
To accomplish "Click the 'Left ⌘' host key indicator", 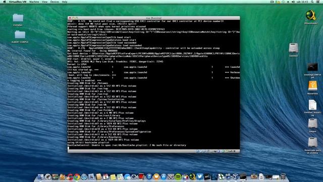I will tap(232, 151).
